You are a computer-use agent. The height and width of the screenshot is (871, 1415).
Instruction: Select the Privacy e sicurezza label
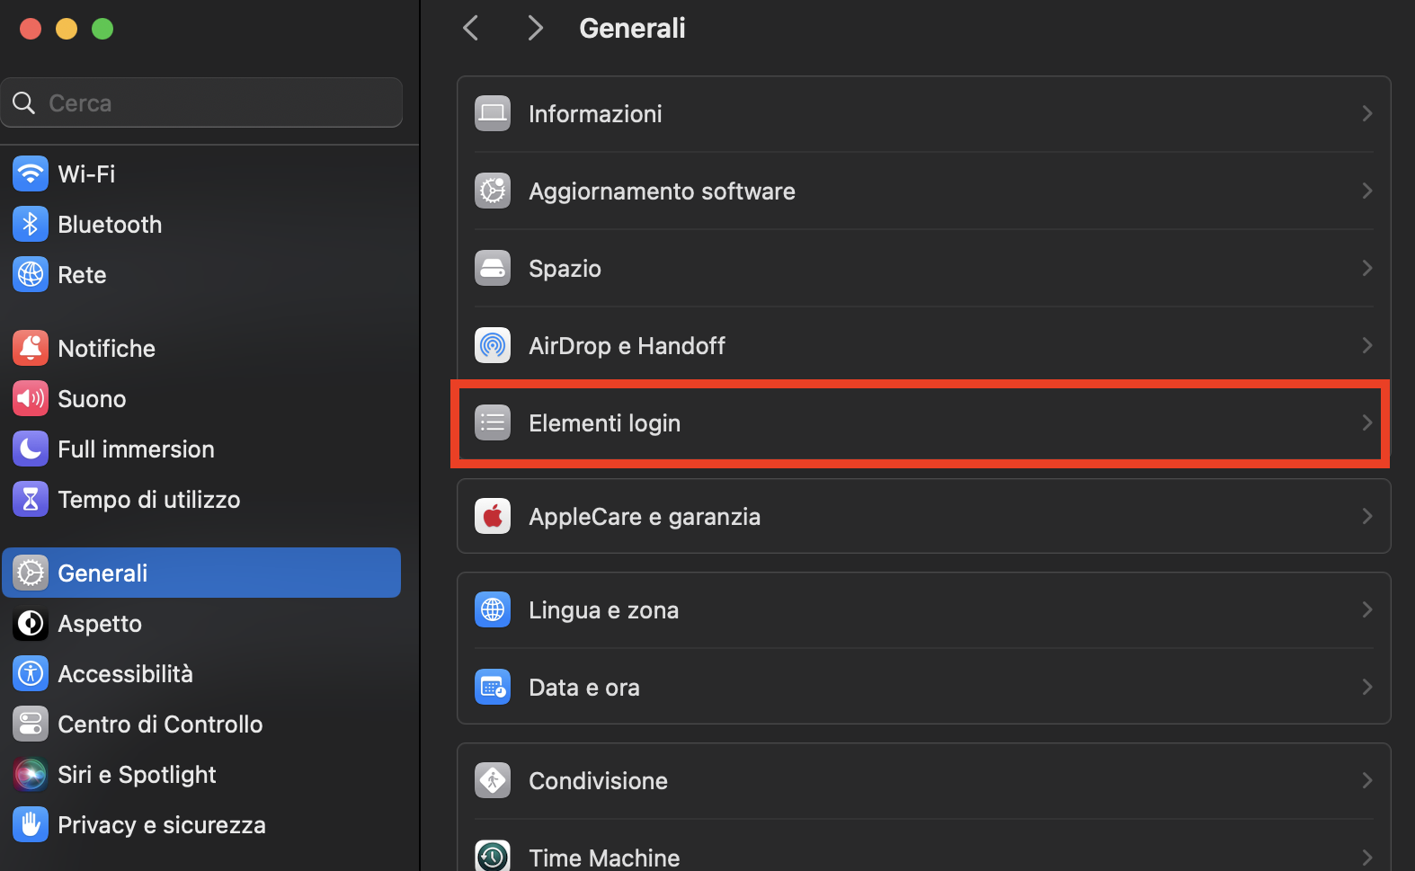coord(162,824)
